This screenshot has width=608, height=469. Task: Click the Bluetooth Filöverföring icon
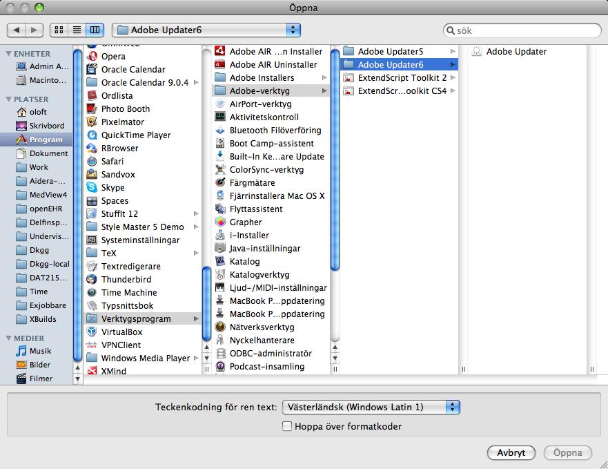(220, 130)
